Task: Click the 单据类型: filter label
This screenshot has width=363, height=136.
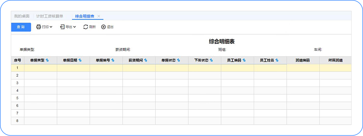Action: [27, 50]
